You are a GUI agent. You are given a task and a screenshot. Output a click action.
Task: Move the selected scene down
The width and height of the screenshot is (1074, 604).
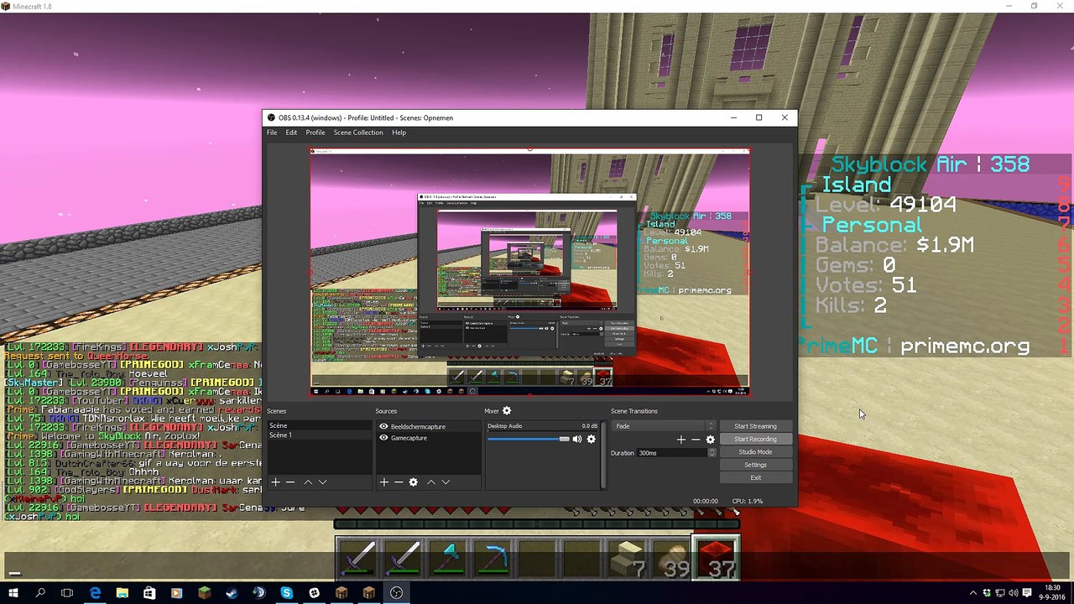tap(322, 482)
